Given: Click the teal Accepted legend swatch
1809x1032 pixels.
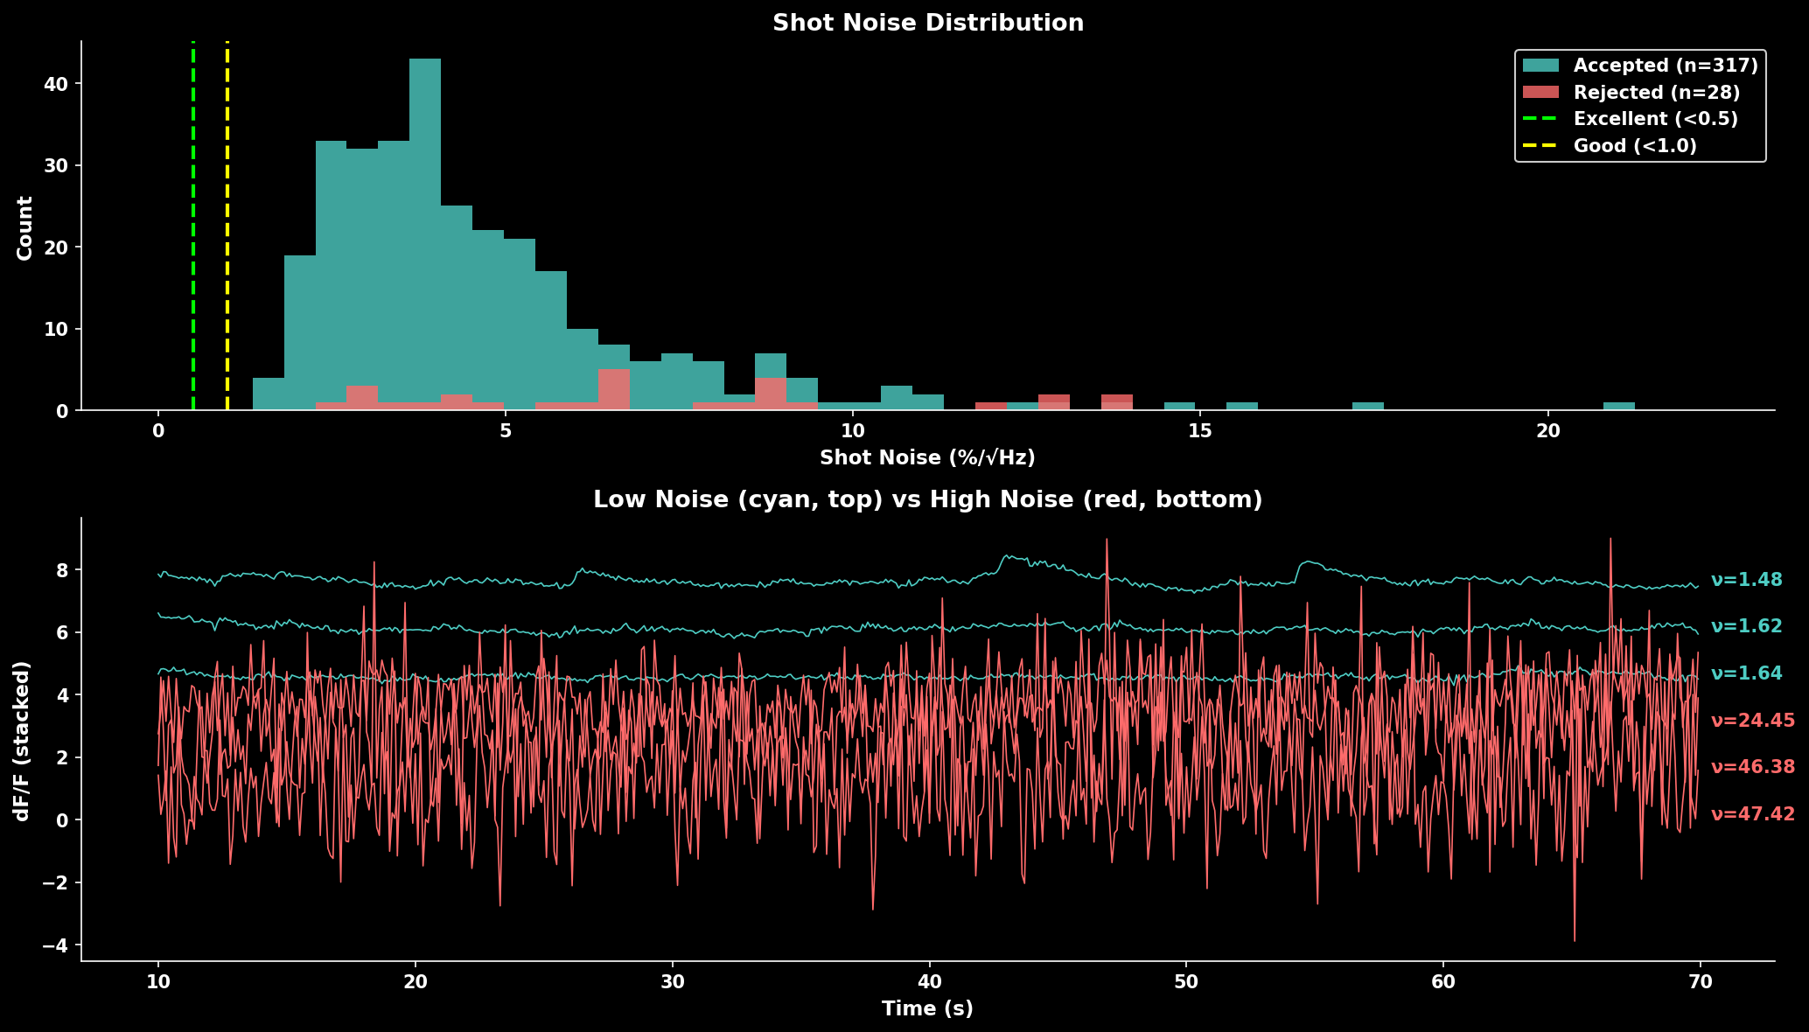Looking at the screenshot, I should [1540, 66].
